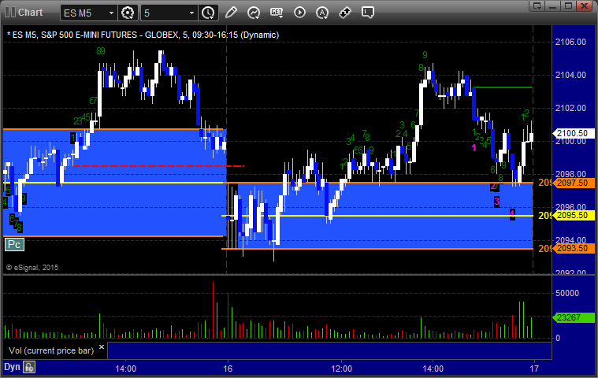This screenshot has height=378, width=598.
Task: Select the Vol (current price bar) tab
Action: pyautogui.click(x=51, y=350)
